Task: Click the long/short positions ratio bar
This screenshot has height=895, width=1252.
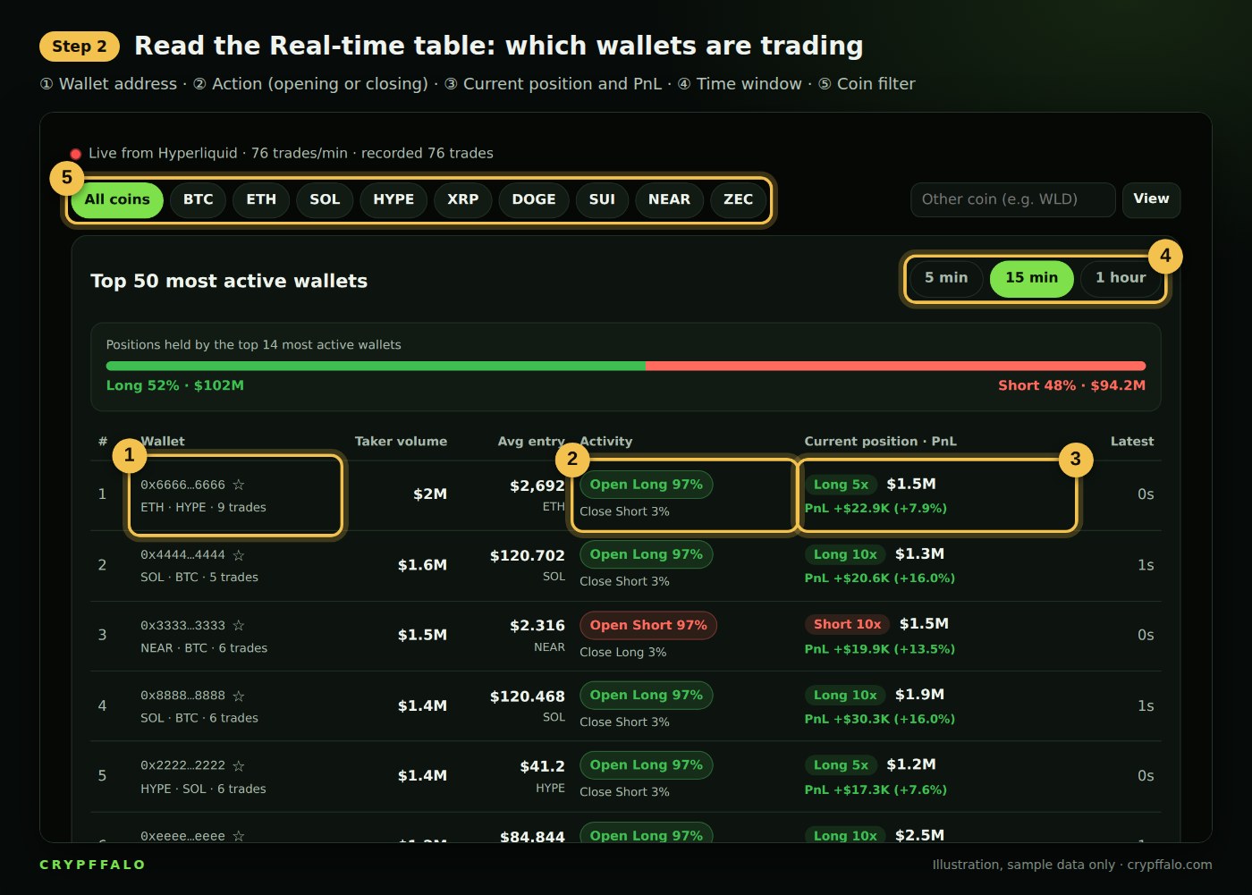Action: coord(626,366)
